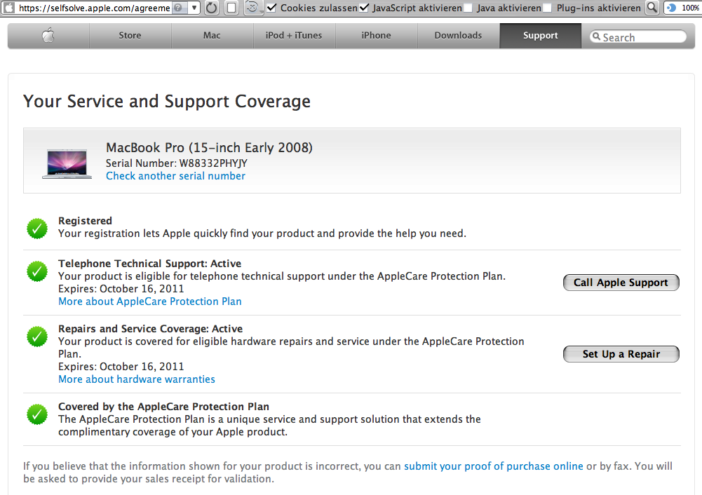
Task: Click Your Service and Support Coverage heading
Action: (x=166, y=102)
